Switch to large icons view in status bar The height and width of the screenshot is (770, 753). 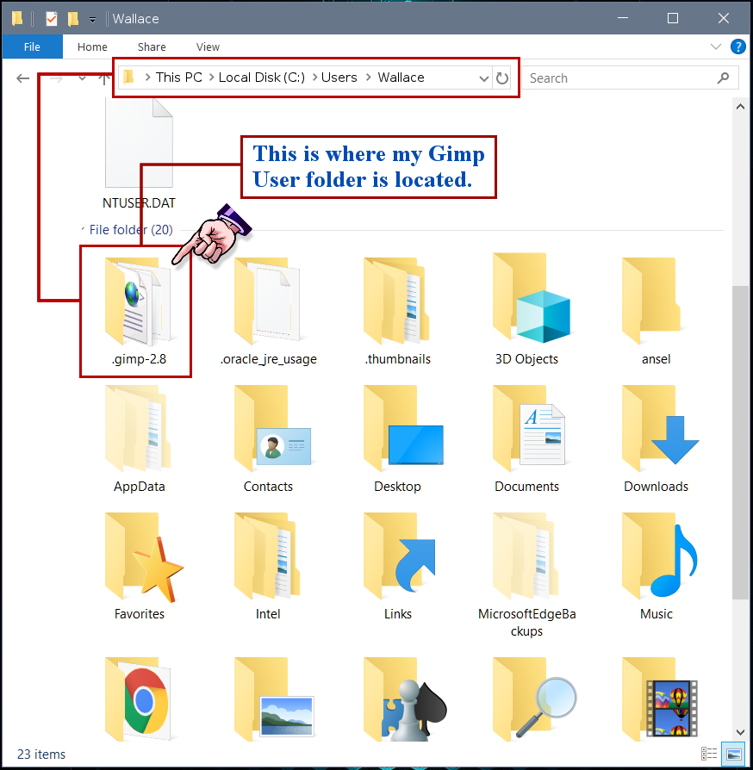tap(733, 754)
